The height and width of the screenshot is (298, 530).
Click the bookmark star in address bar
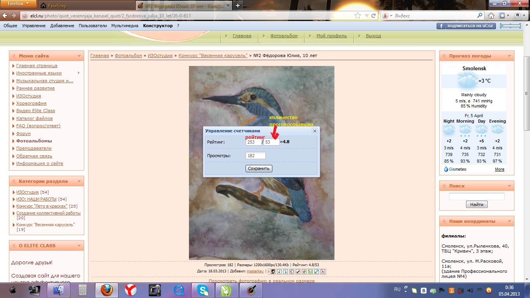point(357,16)
